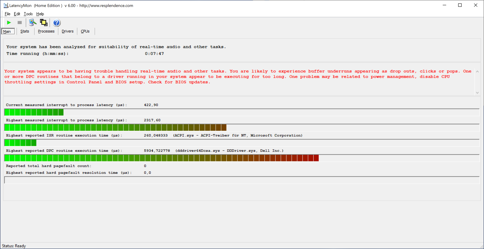Click the red warning message text

tap(238, 77)
